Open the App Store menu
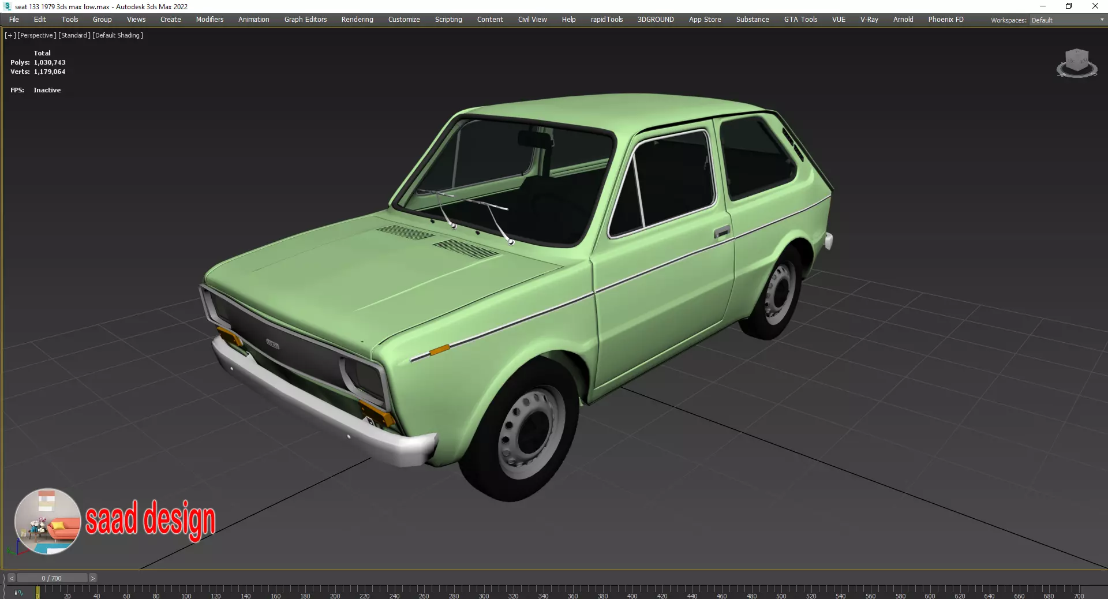This screenshot has width=1108, height=599. click(705, 20)
